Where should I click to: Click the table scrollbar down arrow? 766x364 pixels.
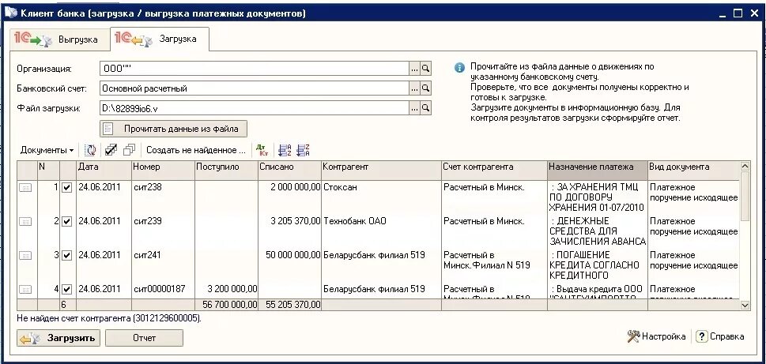745,305
